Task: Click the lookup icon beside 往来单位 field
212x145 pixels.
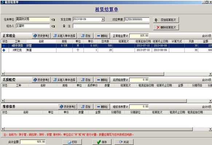Action: [x=53, y=20]
